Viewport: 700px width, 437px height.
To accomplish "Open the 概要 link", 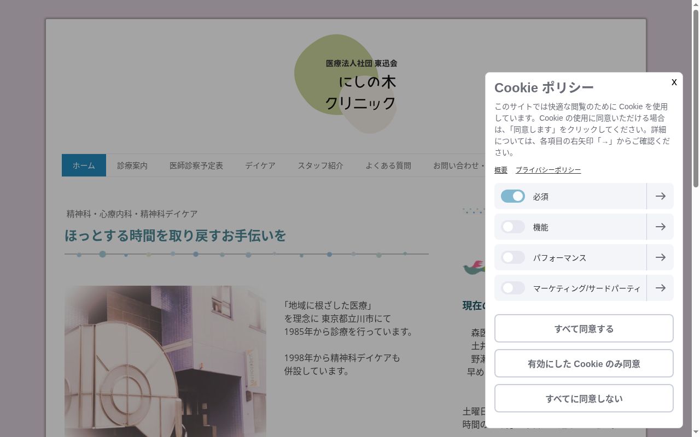I will pyautogui.click(x=501, y=170).
